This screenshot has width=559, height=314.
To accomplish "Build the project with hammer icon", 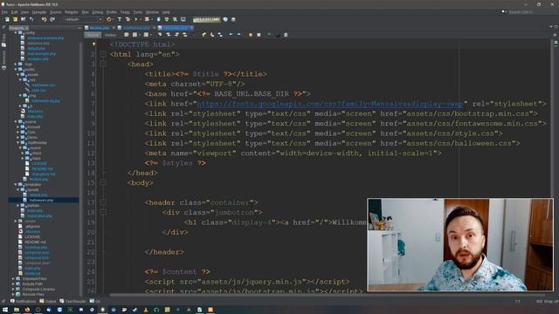I will 120,19.
